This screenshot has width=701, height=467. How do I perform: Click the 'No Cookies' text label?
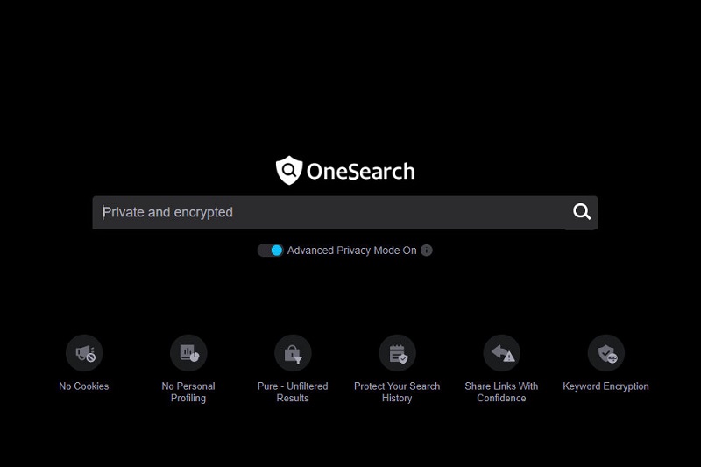(84, 386)
